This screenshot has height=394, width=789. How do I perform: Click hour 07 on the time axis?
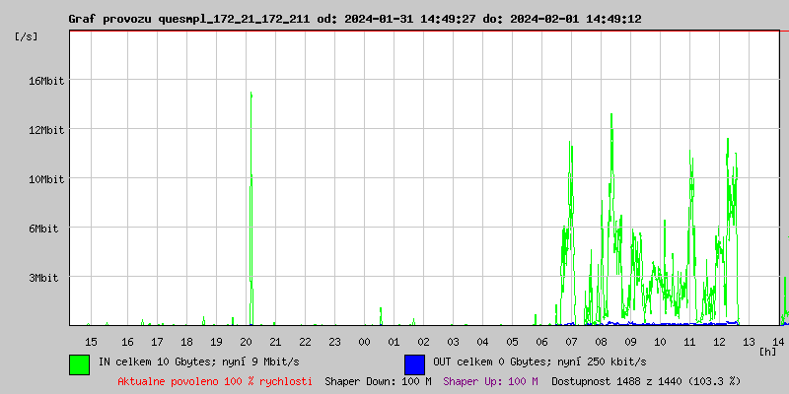click(x=571, y=341)
